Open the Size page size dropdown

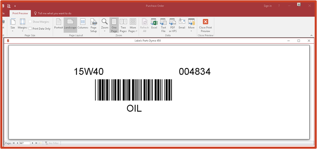(x=13, y=25)
